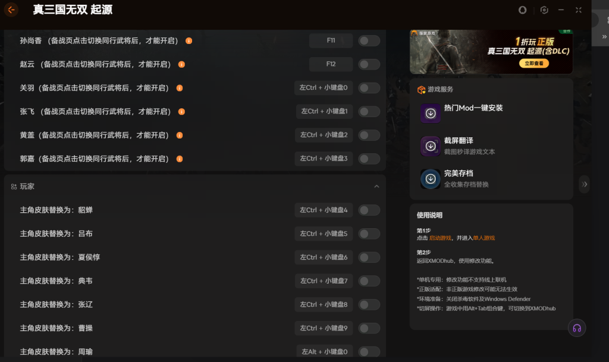Turn on the 吕布 skin switch
The width and height of the screenshot is (609, 362).
tap(369, 234)
